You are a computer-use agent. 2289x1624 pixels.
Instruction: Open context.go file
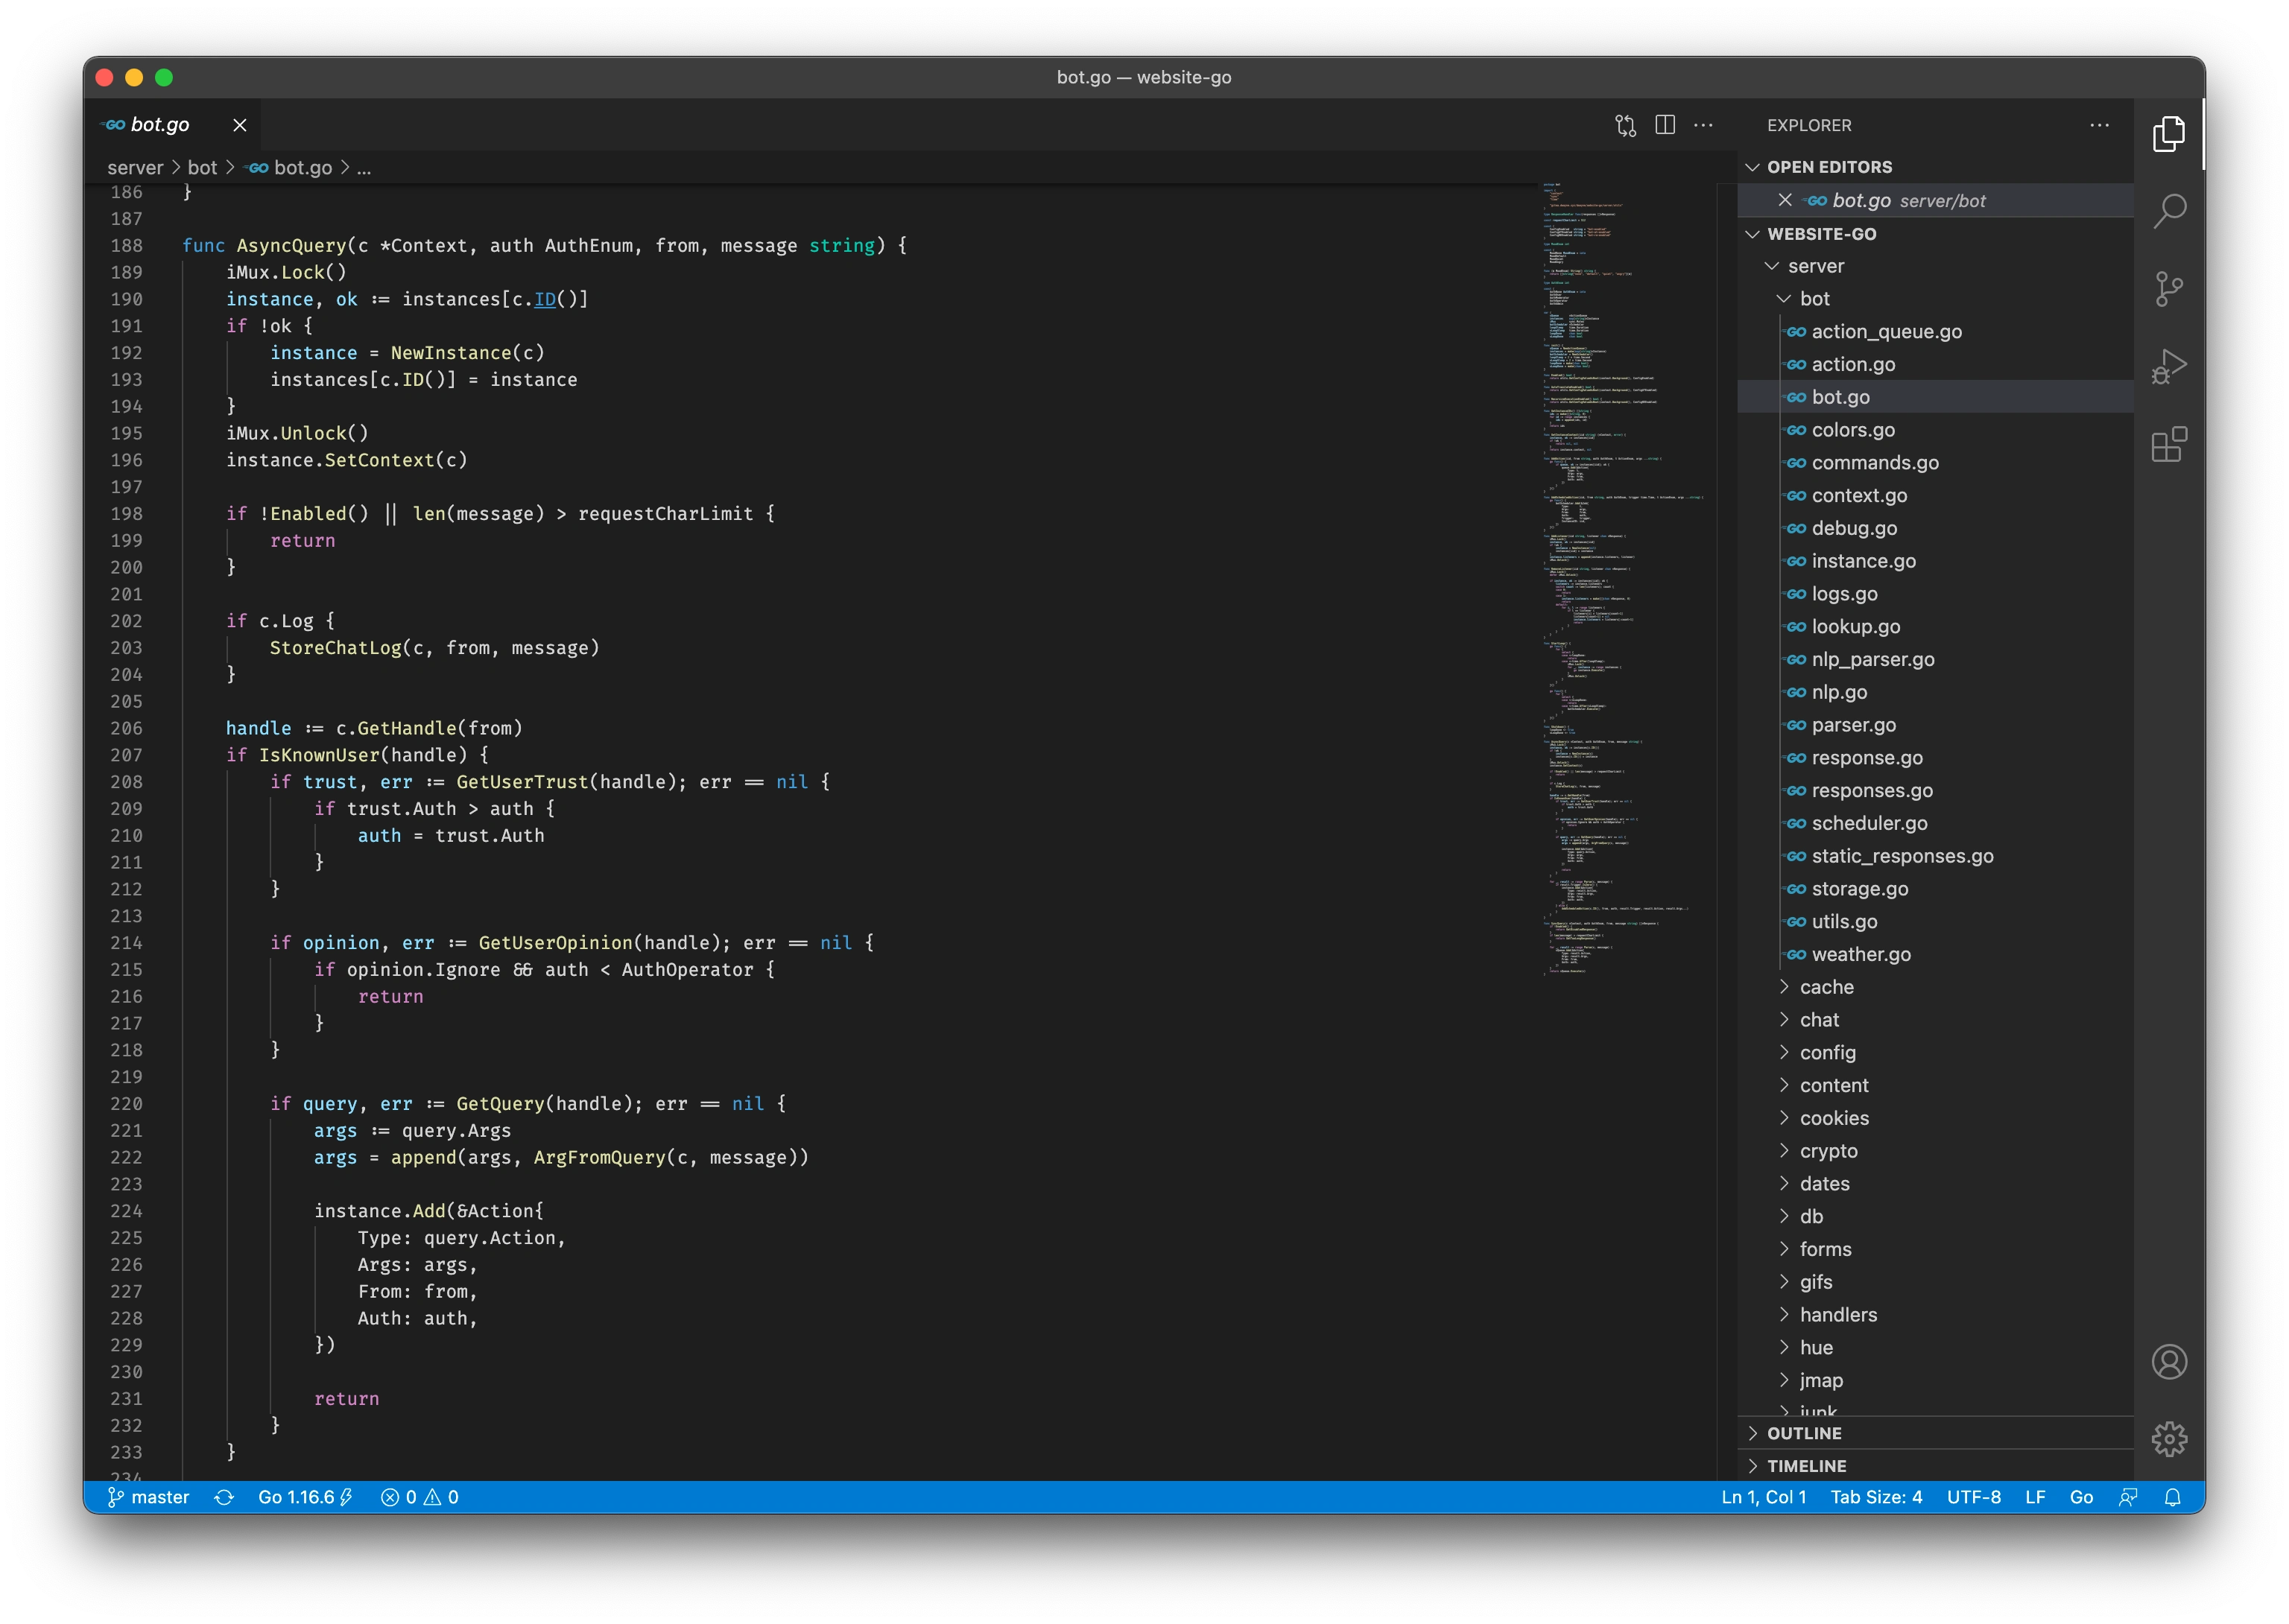(1935, 495)
